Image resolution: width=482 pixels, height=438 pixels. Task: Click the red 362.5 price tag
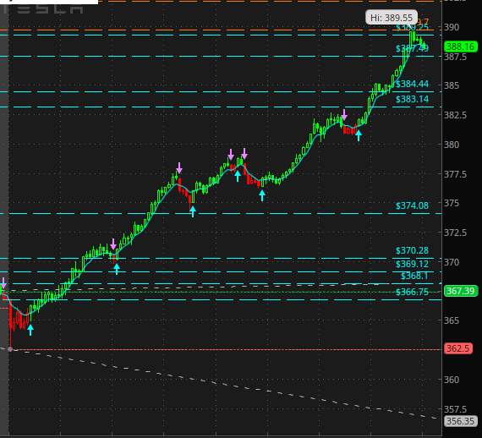(458, 348)
